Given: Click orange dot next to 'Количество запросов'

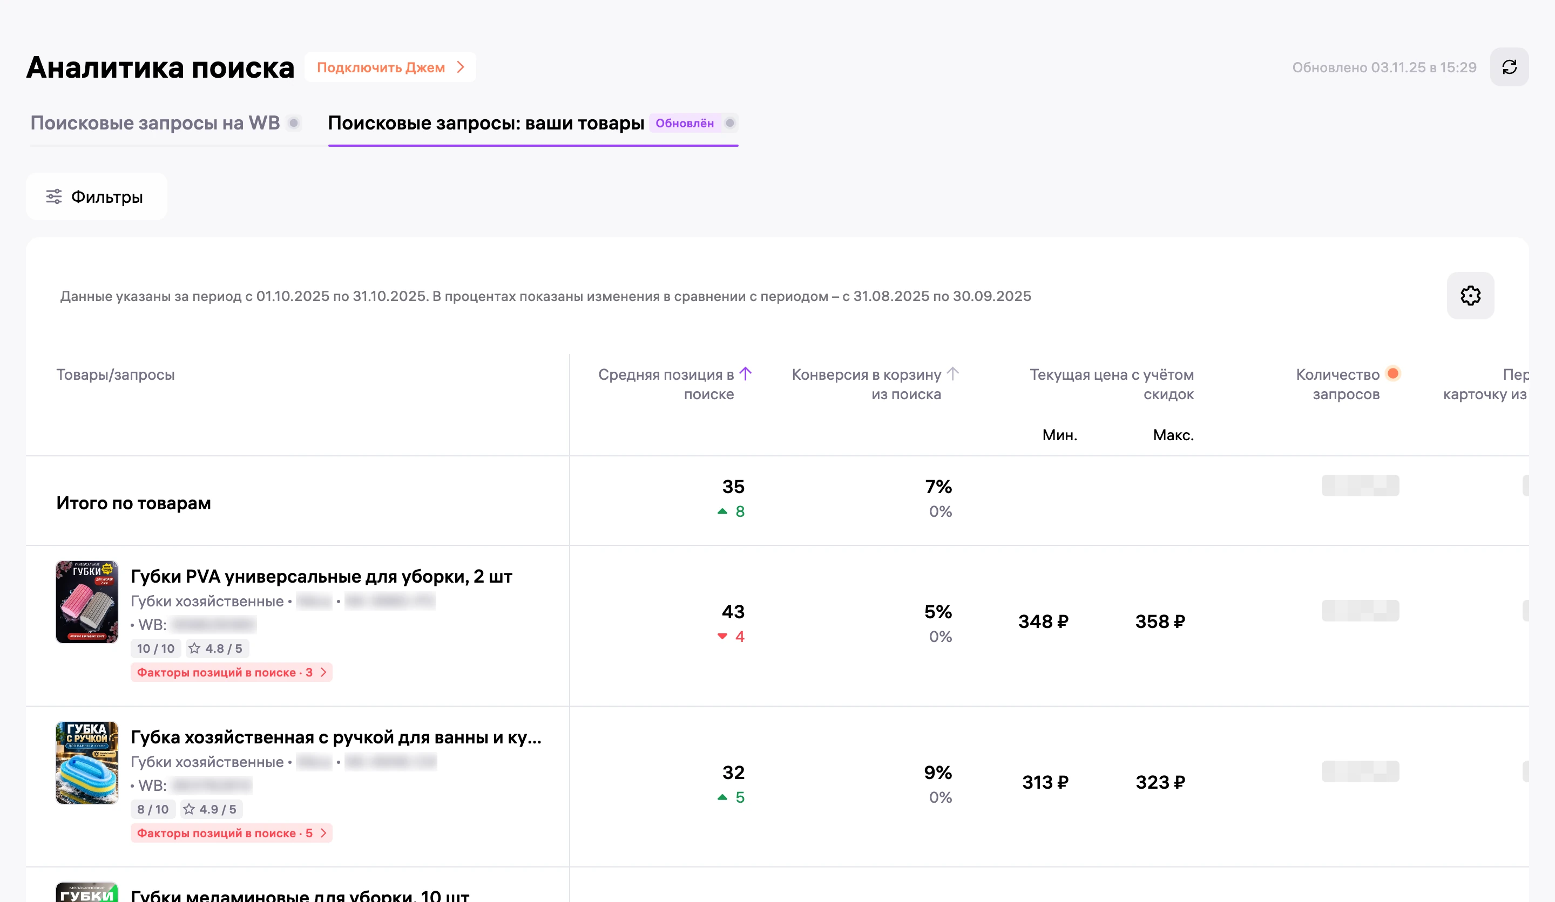Looking at the screenshot, I should (1392, 373).
